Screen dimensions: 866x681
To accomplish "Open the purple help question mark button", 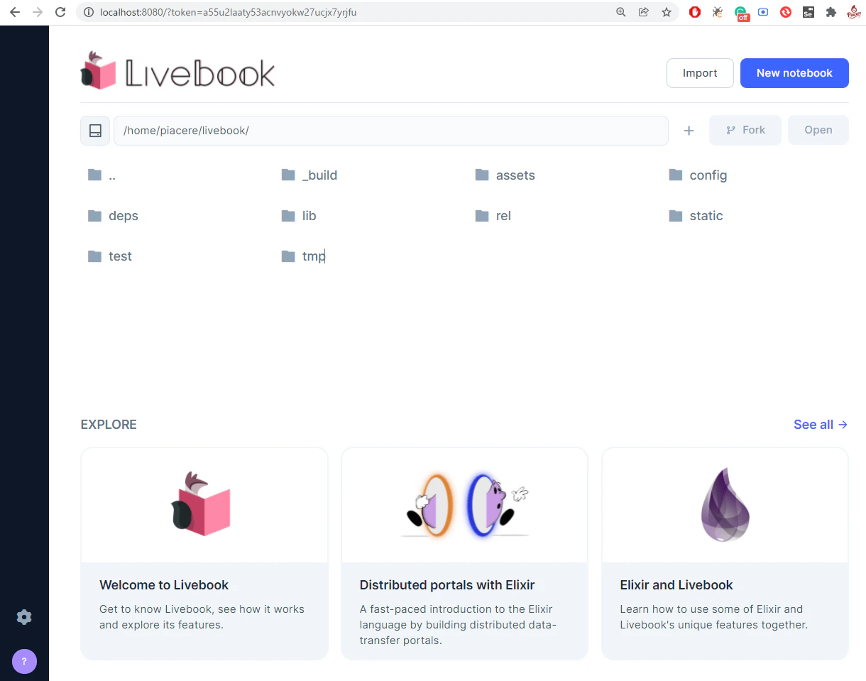I will tap(24, 661).
